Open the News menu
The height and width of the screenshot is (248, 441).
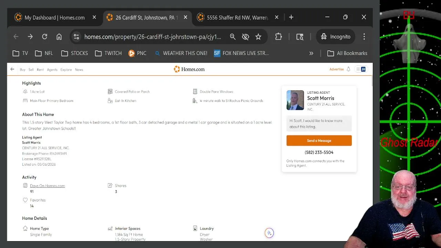click(x=79, y=70)
